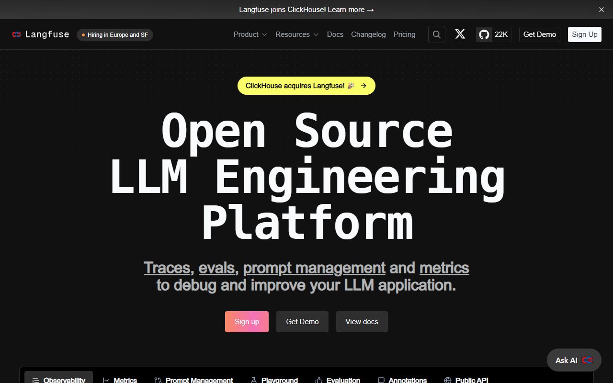Viewport: 613px width, 383px height.
Task: Click the Annotations comment icon
Action: [381, 380]
